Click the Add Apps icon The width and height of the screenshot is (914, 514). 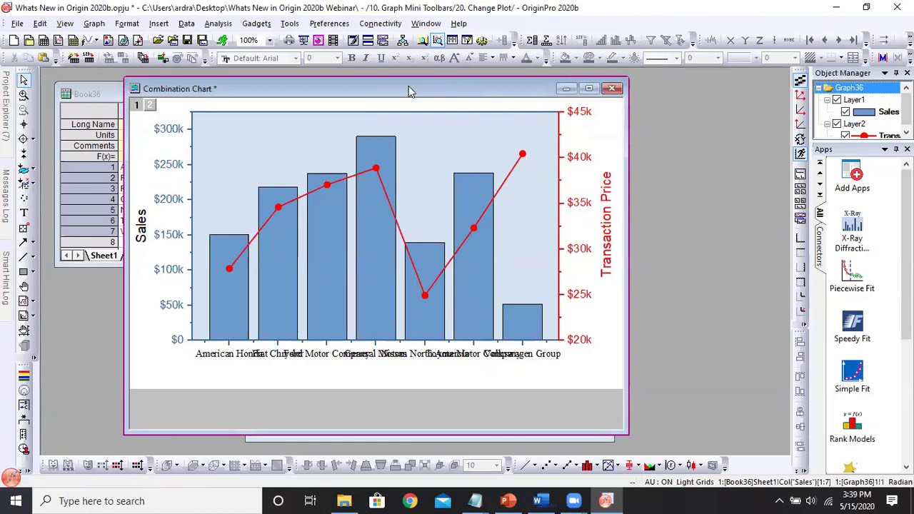tap(852, 176)
